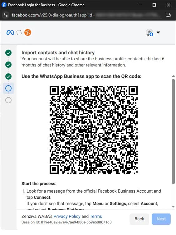Select the current fourth step circle
Viewport: 176px width, 235px height.
pyautogui.click(x=8, y=88)
